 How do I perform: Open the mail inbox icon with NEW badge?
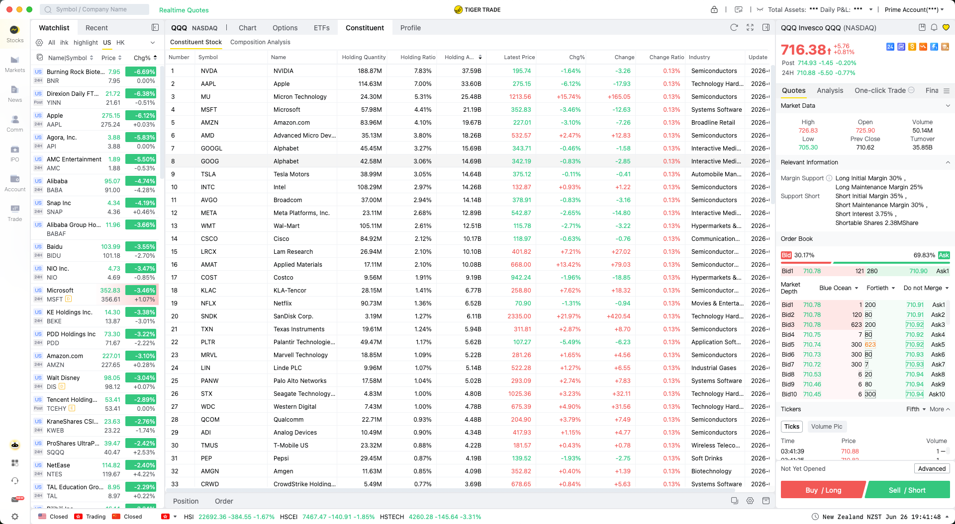pos(15,499)
